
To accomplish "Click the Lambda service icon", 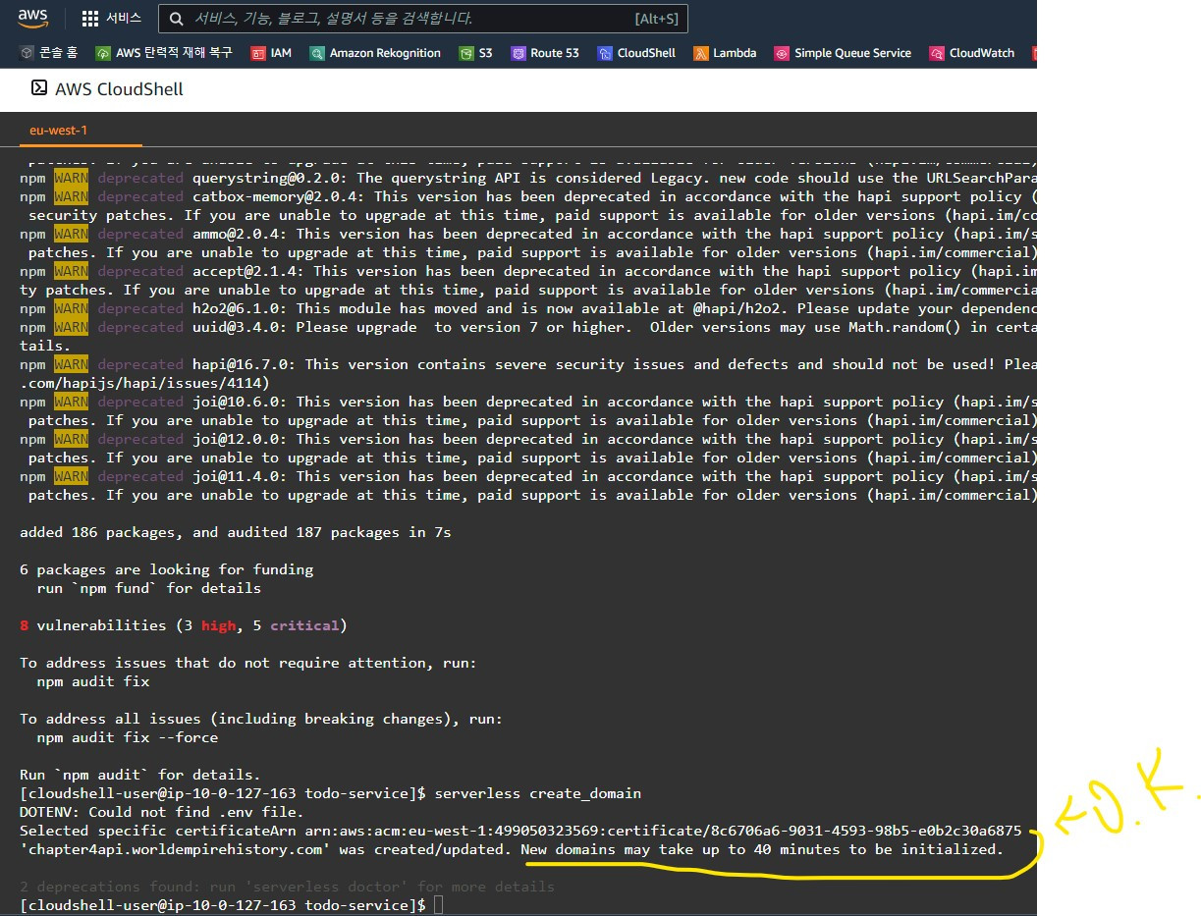I will [x=700, y=53].
